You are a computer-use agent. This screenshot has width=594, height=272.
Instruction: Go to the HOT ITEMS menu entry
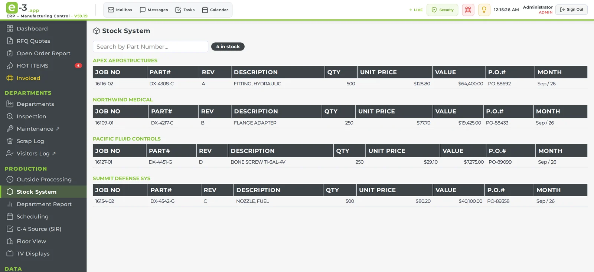(x=43, y=66)
